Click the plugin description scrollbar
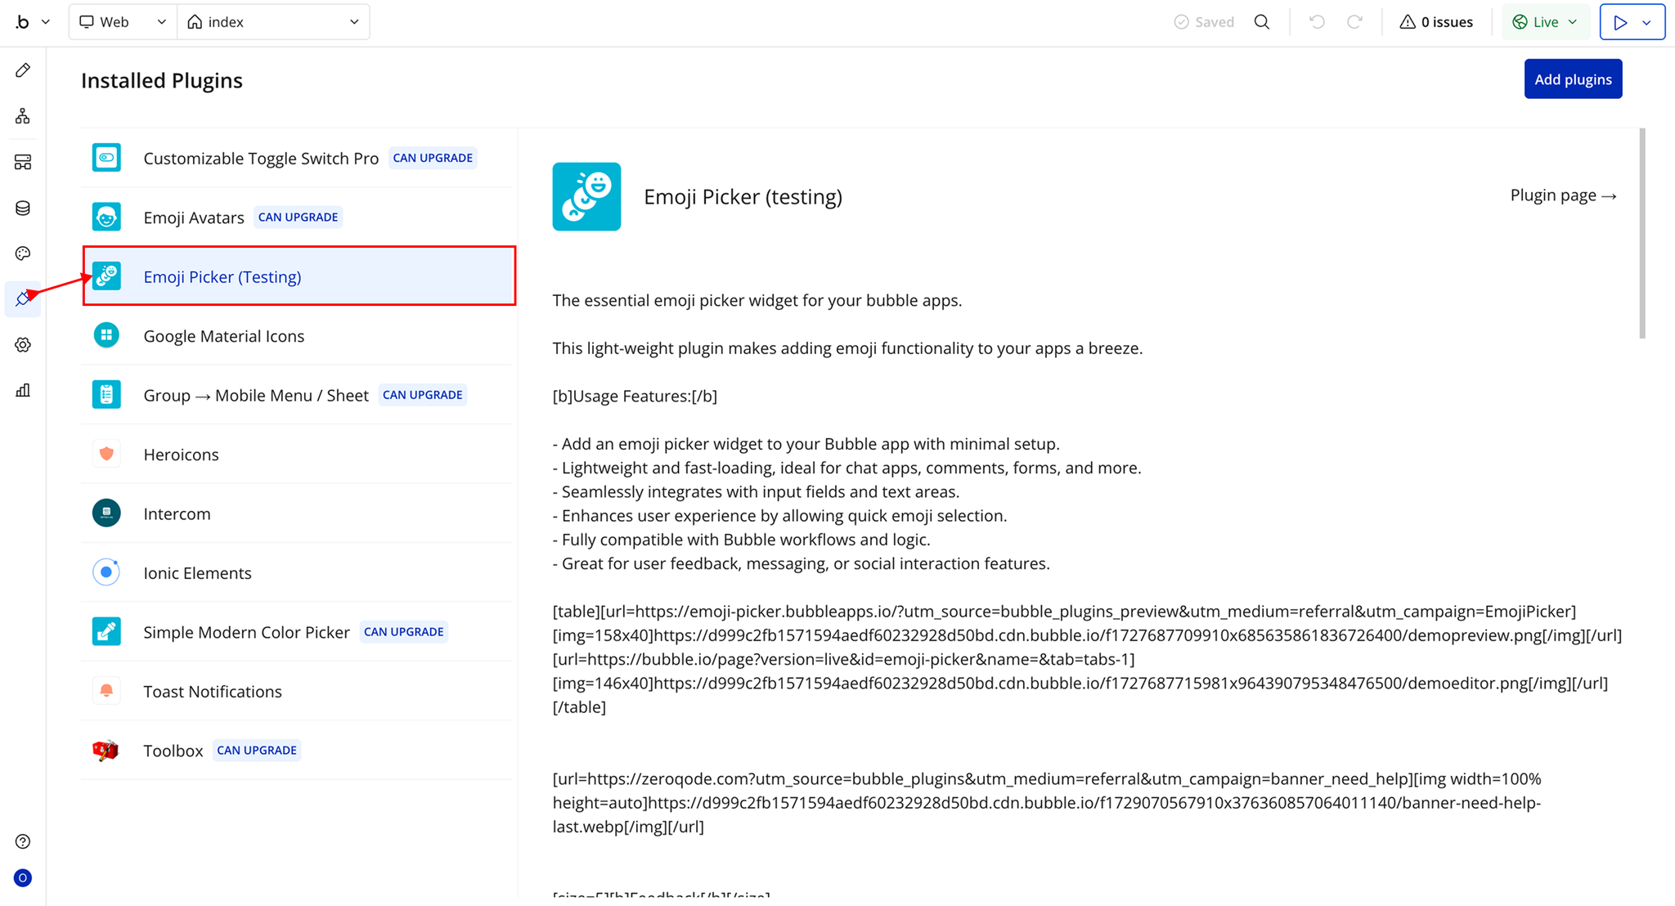1675x906 pixels. 1641,233
